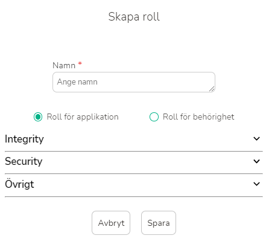Click into the Ange namn input field

tap(134, 82)
